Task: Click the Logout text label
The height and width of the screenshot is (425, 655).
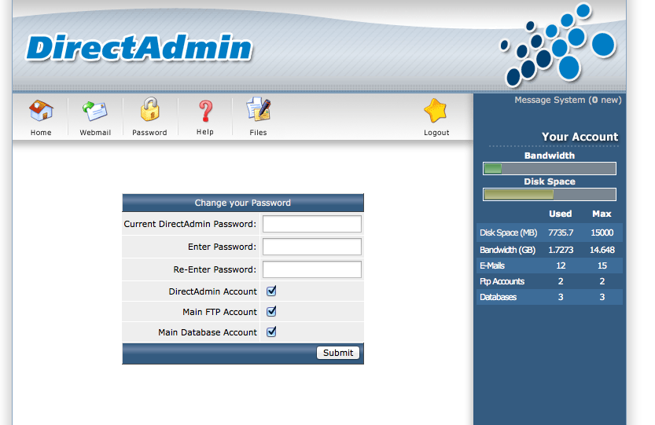Action: 436,133
